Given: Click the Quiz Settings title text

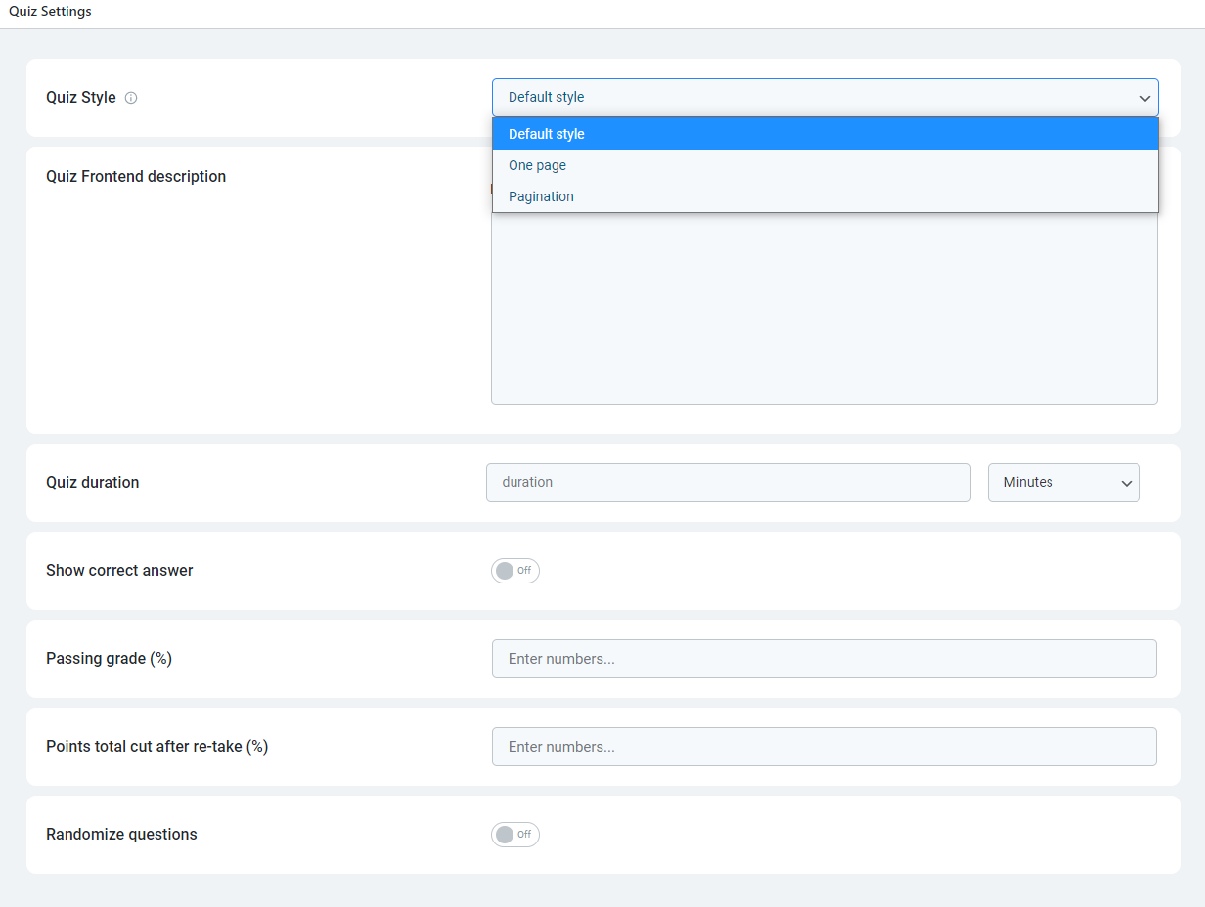Looking at the screenshot, I should (x=50, y=12).
